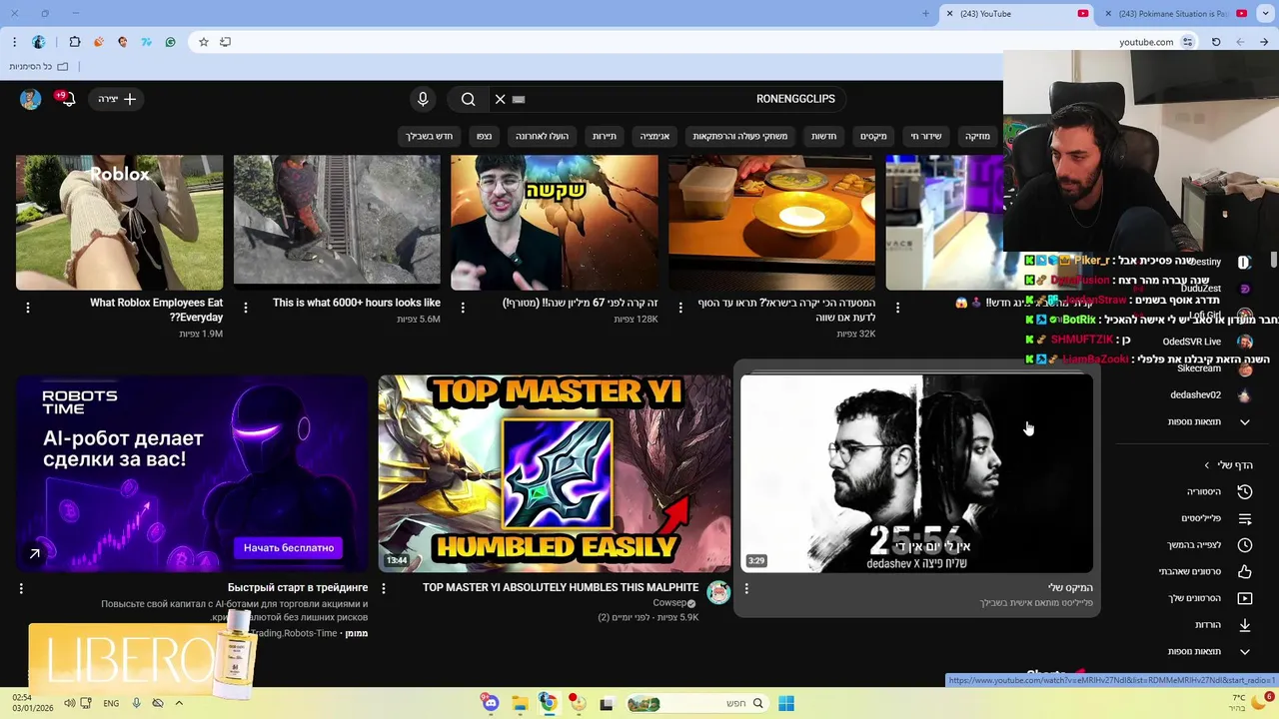Start a voice search with the microphone

pyautogui.click(x=423, y=99)
